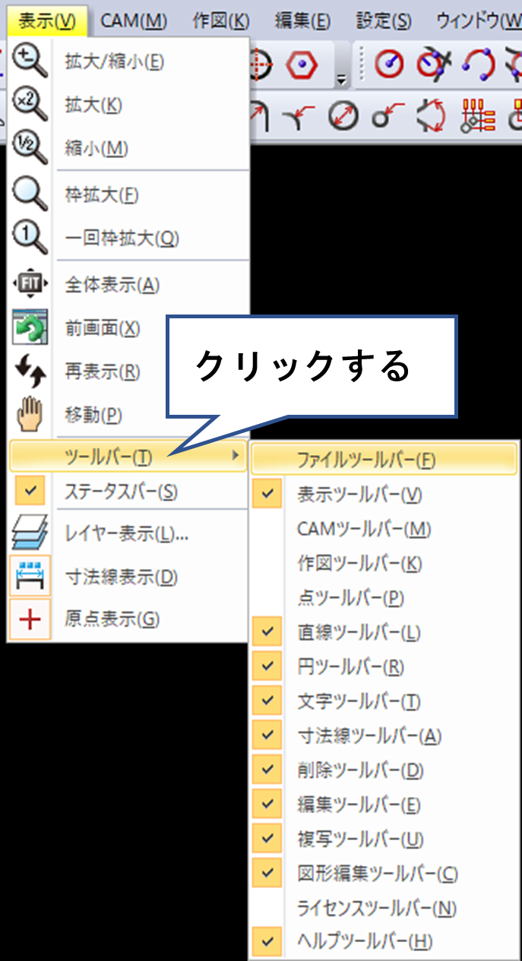The image size is (522, 961).
Task: Select the circle with radius line tool icon
Action: point(390,64)
